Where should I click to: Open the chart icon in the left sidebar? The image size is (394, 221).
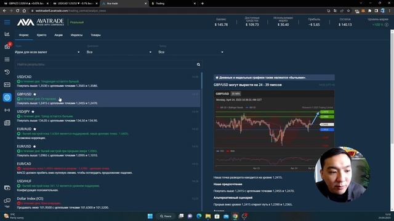[7, 34]
